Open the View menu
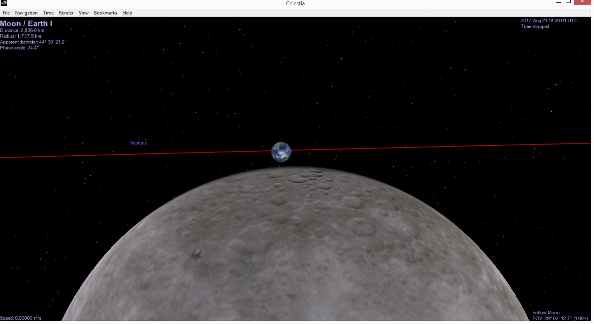The width and height of the screenshot is (594, 324). tap(84, 13)
